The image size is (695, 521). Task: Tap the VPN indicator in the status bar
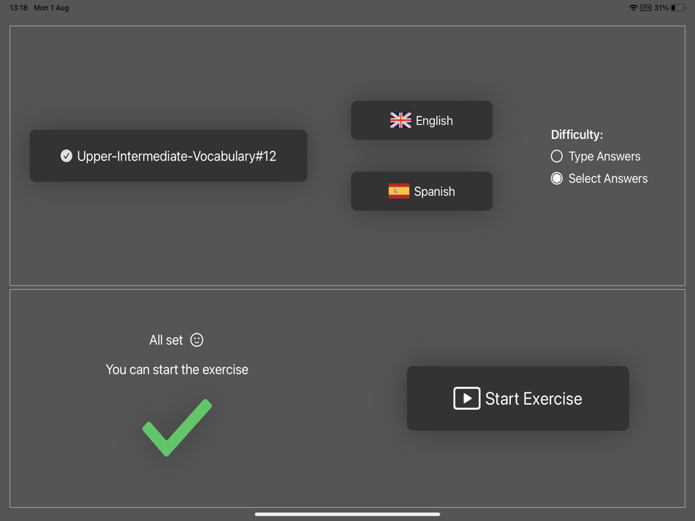click(646, 8)
